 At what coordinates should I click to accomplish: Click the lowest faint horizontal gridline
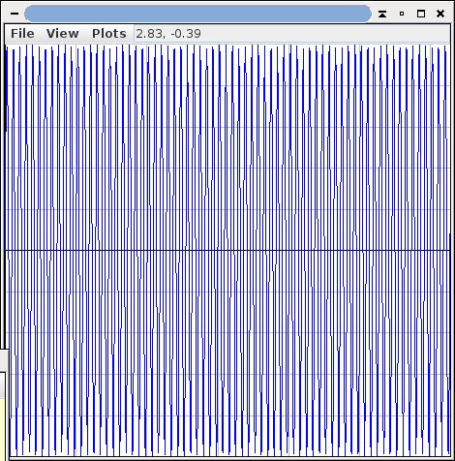[x=227, y=415]
